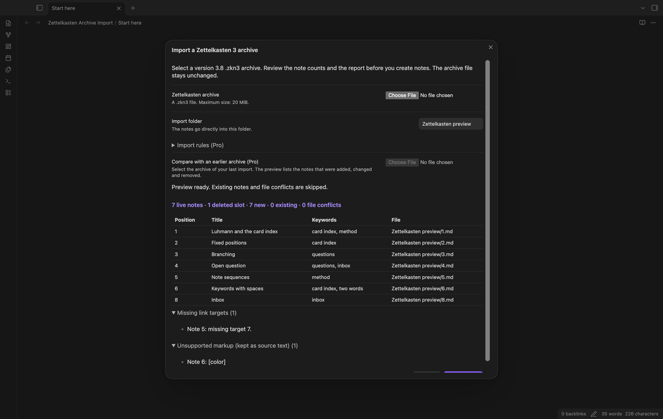The image size is (663, 419).
Task: Click the purple note counts summary line
Action: pos(256,205)
